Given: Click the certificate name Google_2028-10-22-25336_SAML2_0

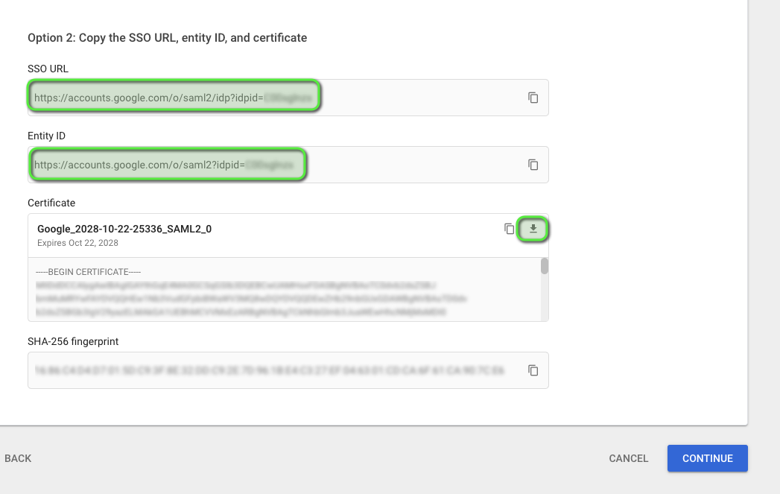Looking at the screenshot, I should pyautogui.click(x=124, y=229).
